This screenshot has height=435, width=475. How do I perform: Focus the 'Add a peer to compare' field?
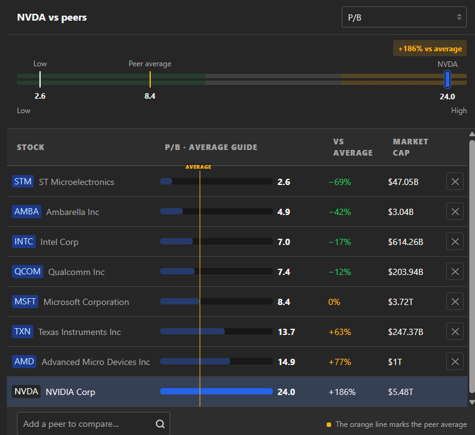(x=93, y=424)
